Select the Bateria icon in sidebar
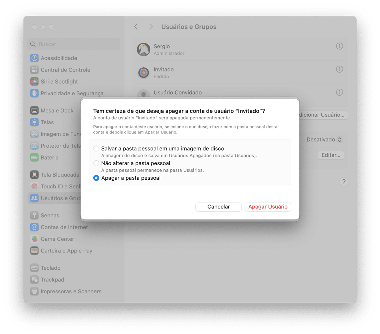The height and width of the screenshot is (334, 380). [34, 157]
